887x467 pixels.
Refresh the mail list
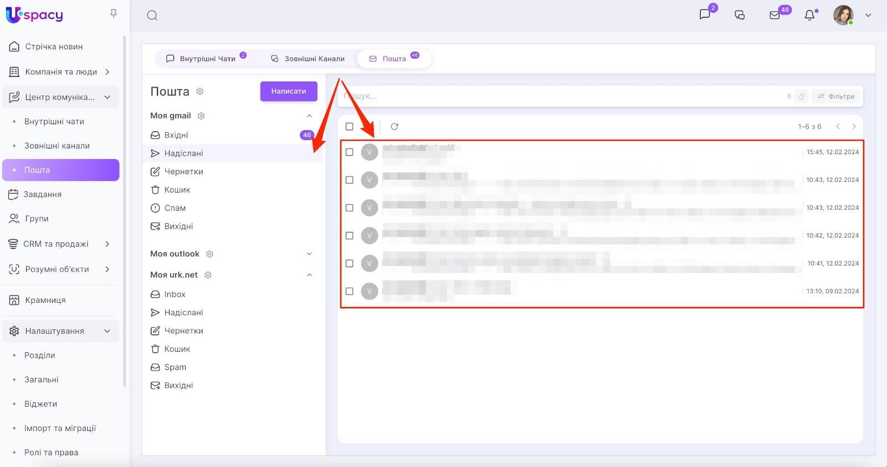394,126
